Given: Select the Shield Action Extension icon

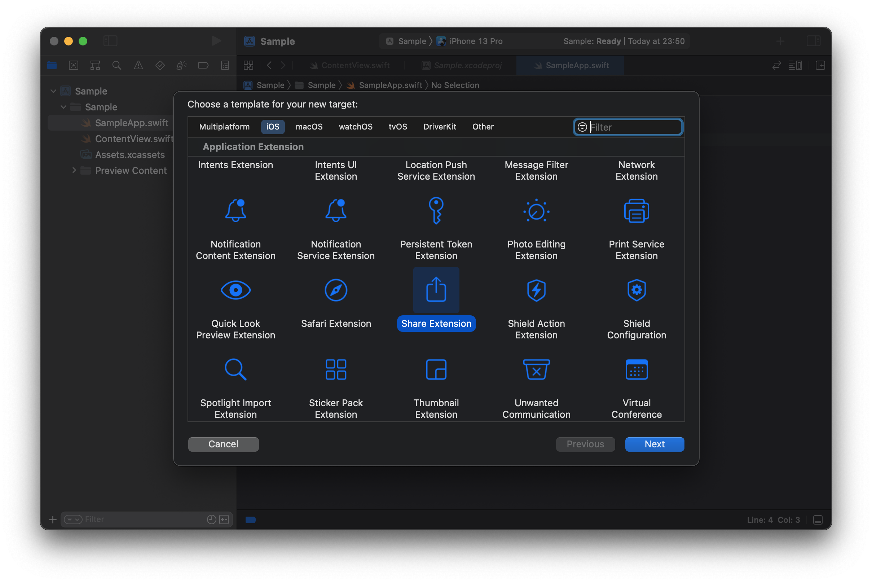Looking at the screenshot, I should (536, 290).
